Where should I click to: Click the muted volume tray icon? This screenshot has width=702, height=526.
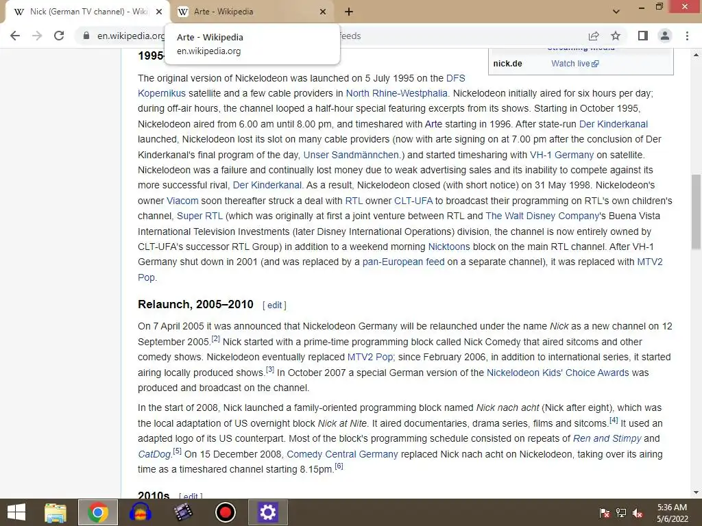click(638, 513)
